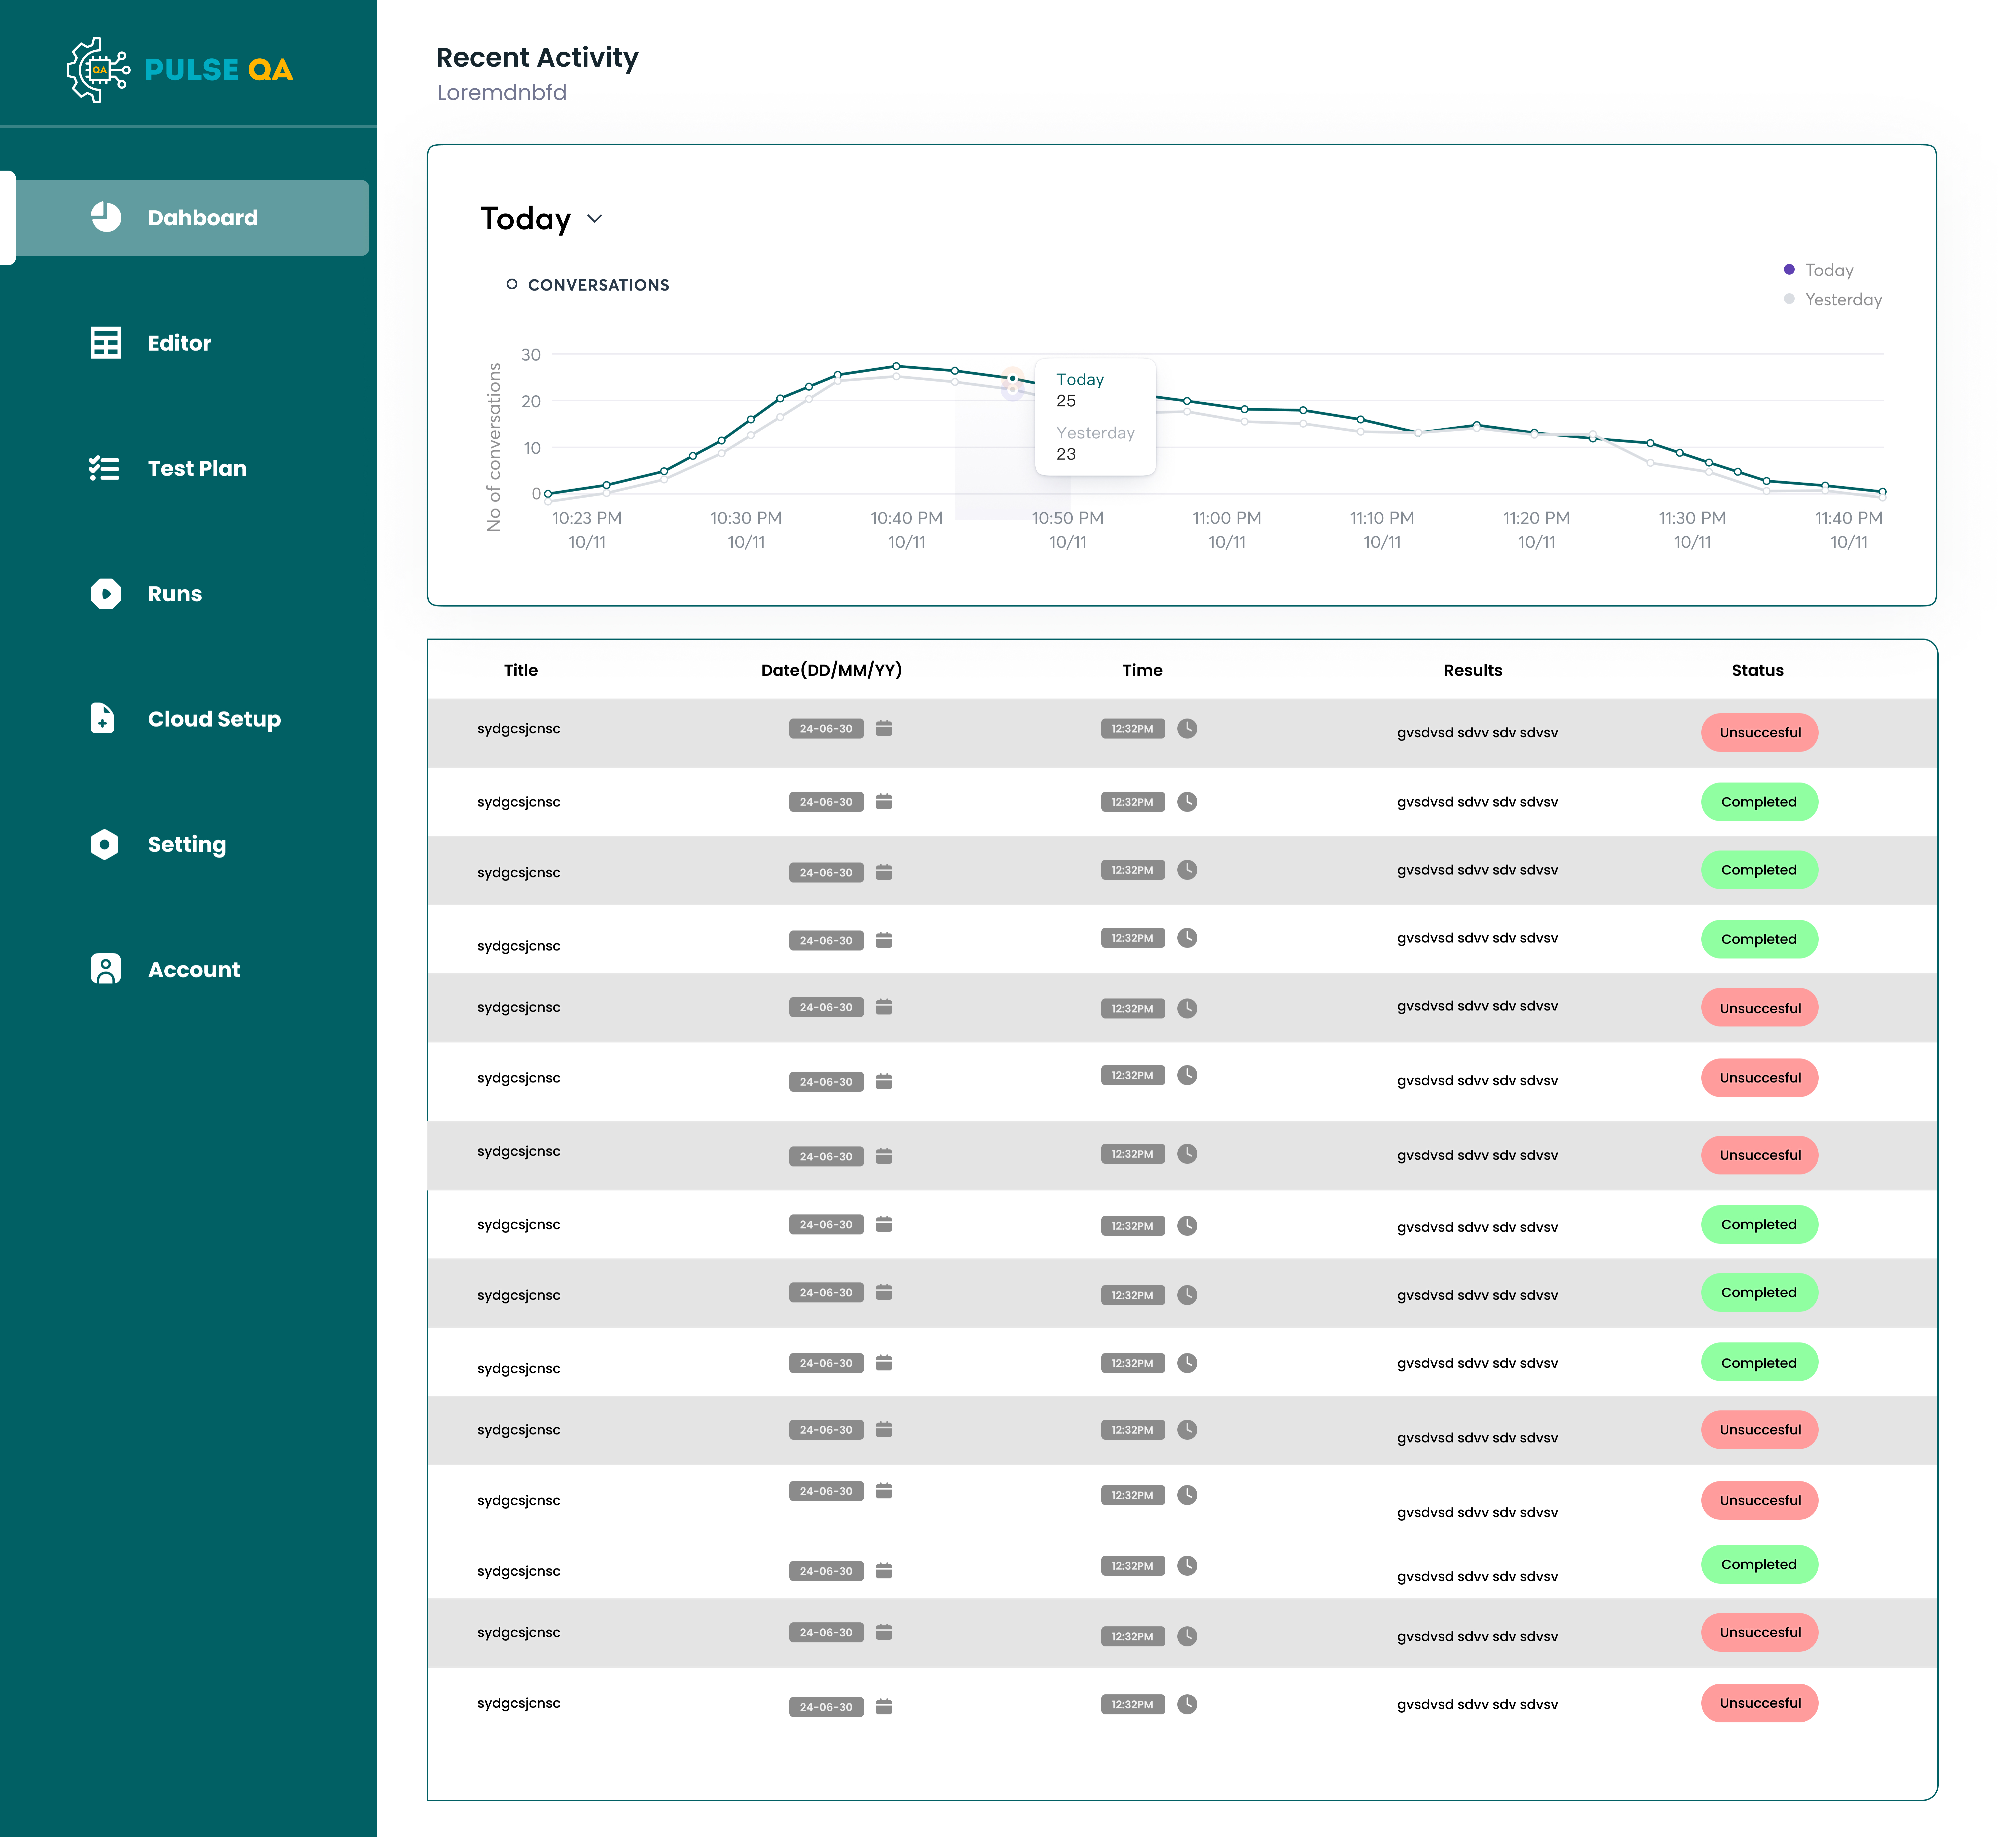Image resolution: width=2016 pixels, height=1837 pixels.
Task: Select the Conversations series radio marker
Action: click(512, 284)
